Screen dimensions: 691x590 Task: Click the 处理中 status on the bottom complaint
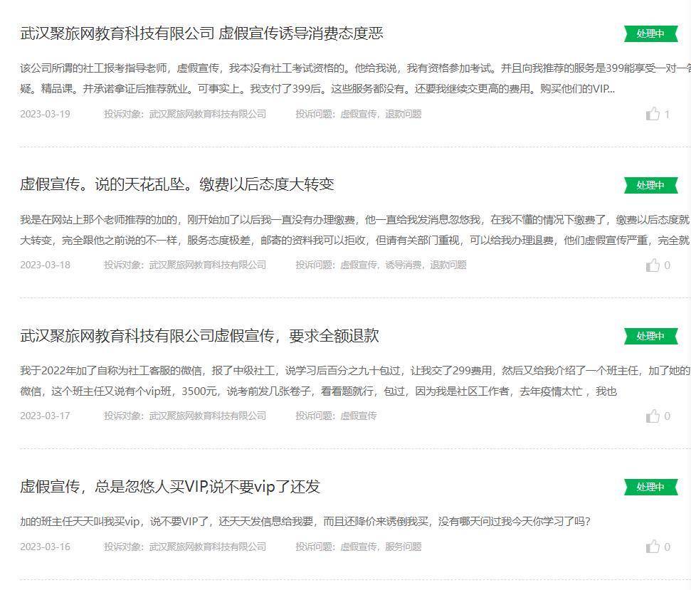click(x=650, y=488)
